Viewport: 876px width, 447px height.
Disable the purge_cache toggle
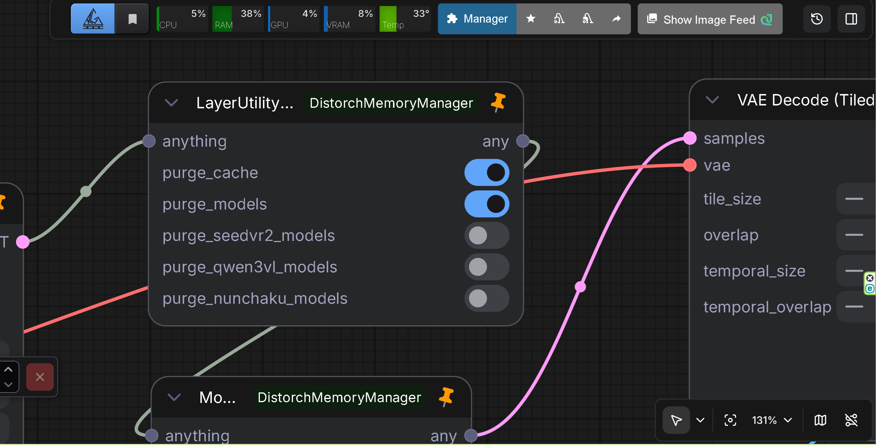point(487,172)
